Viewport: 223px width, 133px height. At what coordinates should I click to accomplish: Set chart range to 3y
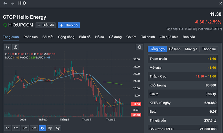(50, 128)
